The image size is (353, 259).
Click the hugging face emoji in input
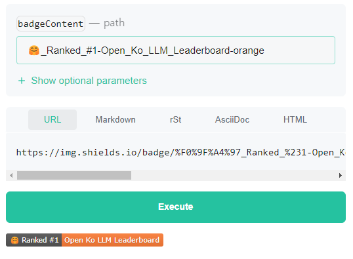coord(34,50)
